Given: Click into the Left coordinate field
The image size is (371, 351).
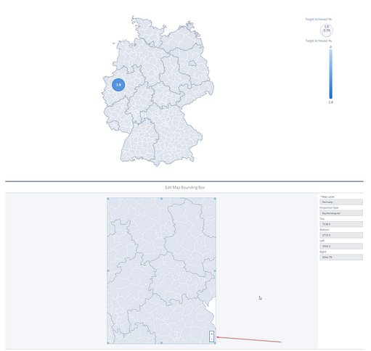Looking at the screenshot, I should (x=341, y=246).
